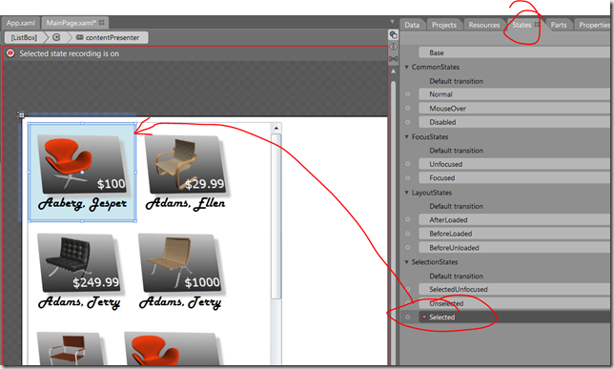
Task: Switch to Split view icon
Action: click(x=393, y=59)
